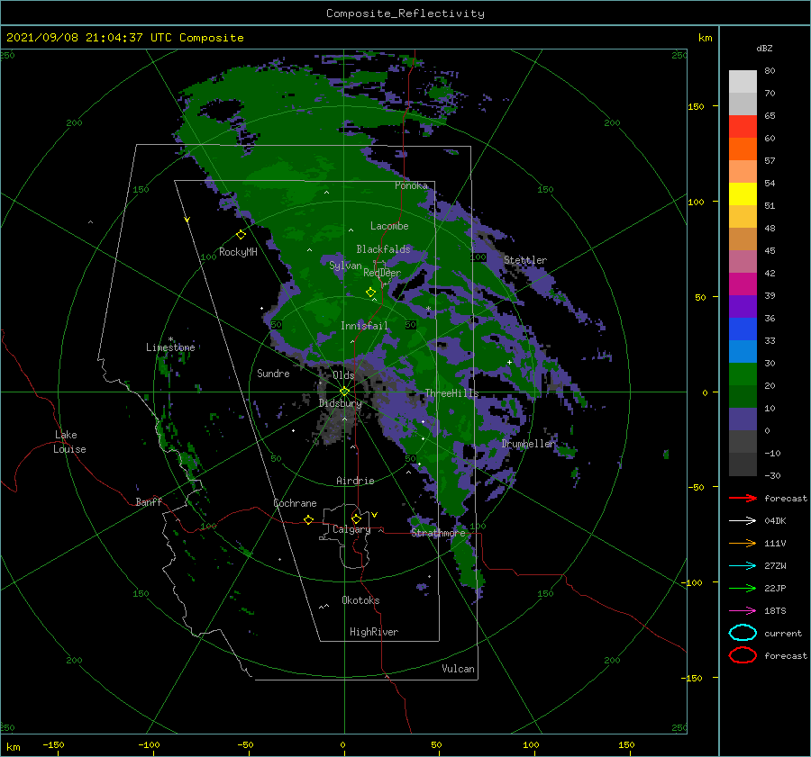Click the purple 10 dBZ legend swatch
Image resolution: width=811 pixels, height=757 pixels.
coord(743,419)
